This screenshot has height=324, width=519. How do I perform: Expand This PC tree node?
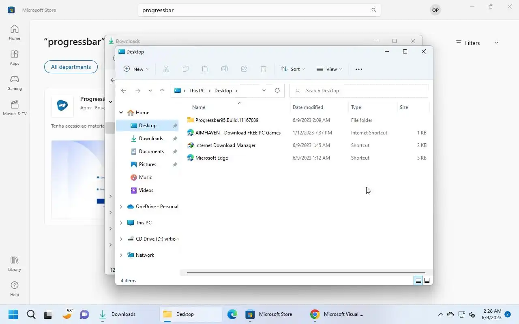[x=121, y=223]
